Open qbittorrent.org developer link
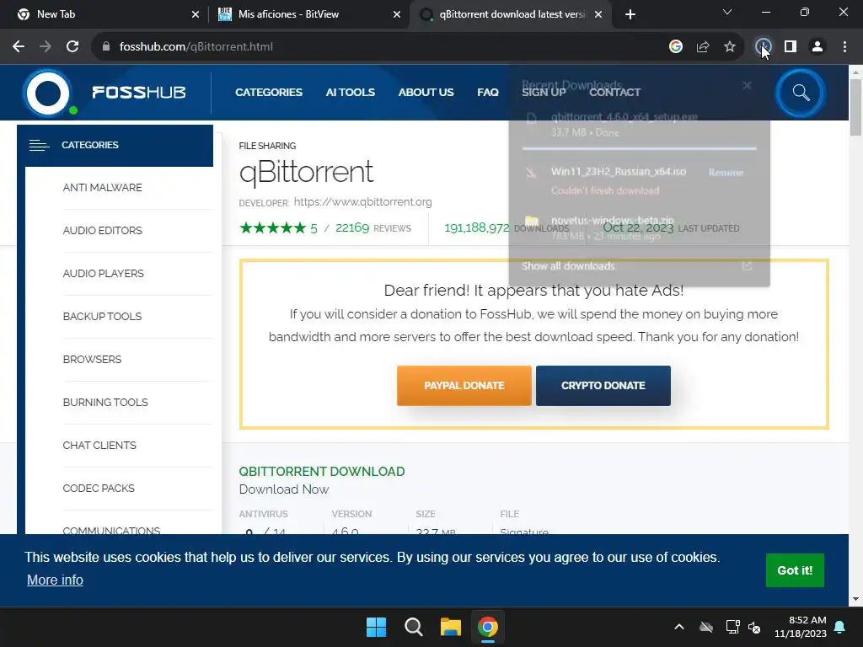The height and width of the screenshot is (647, 863). [362, 202]
